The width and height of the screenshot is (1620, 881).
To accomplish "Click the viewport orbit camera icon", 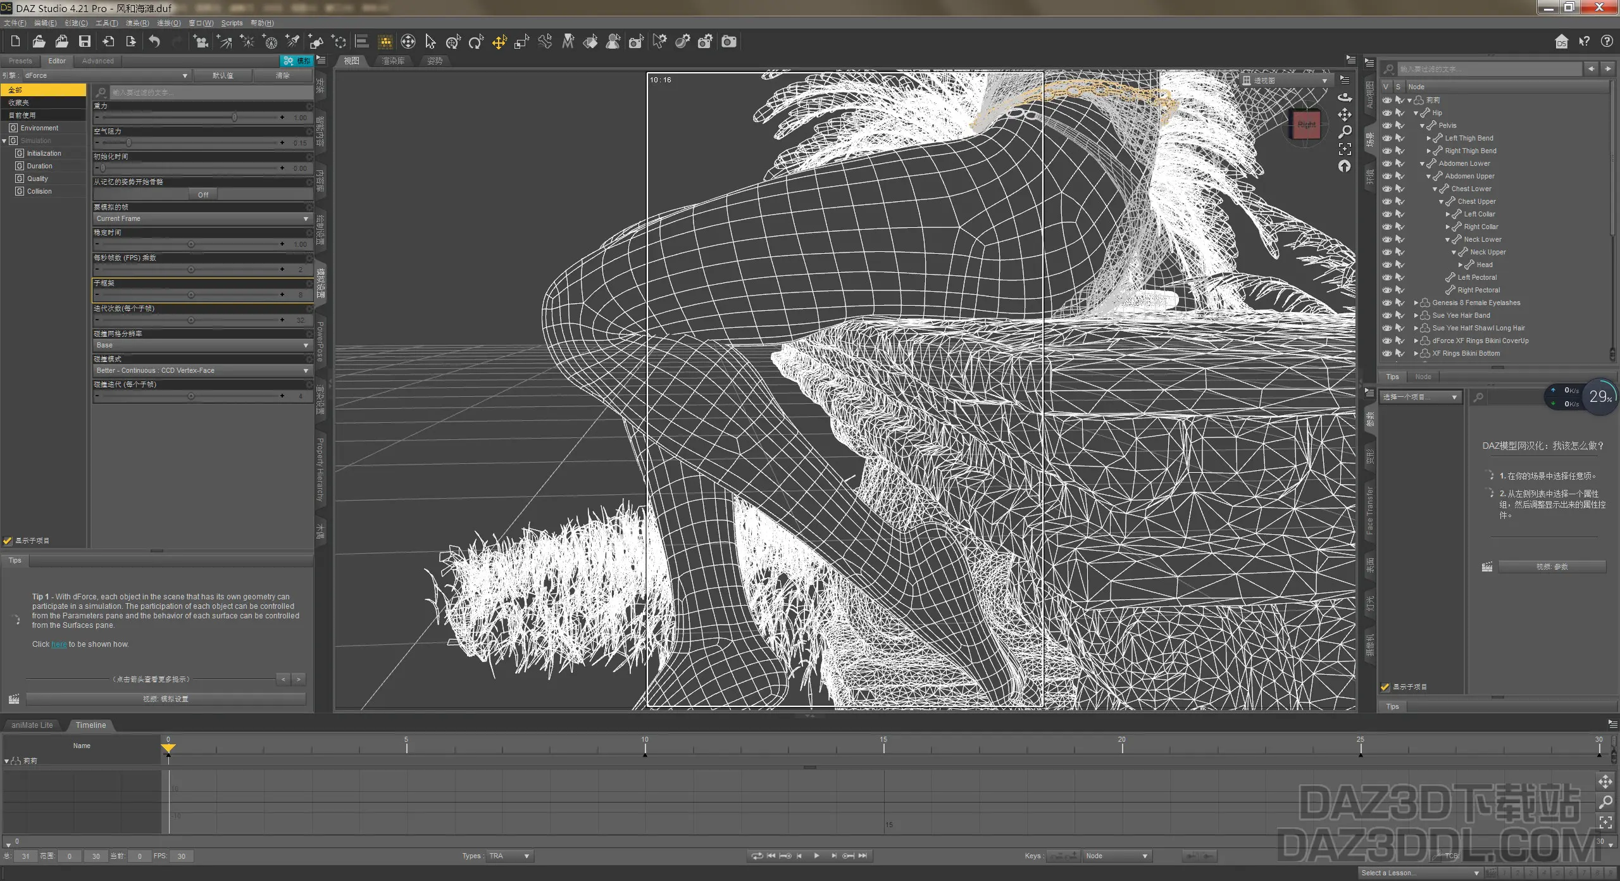I will click(1345, 97).
